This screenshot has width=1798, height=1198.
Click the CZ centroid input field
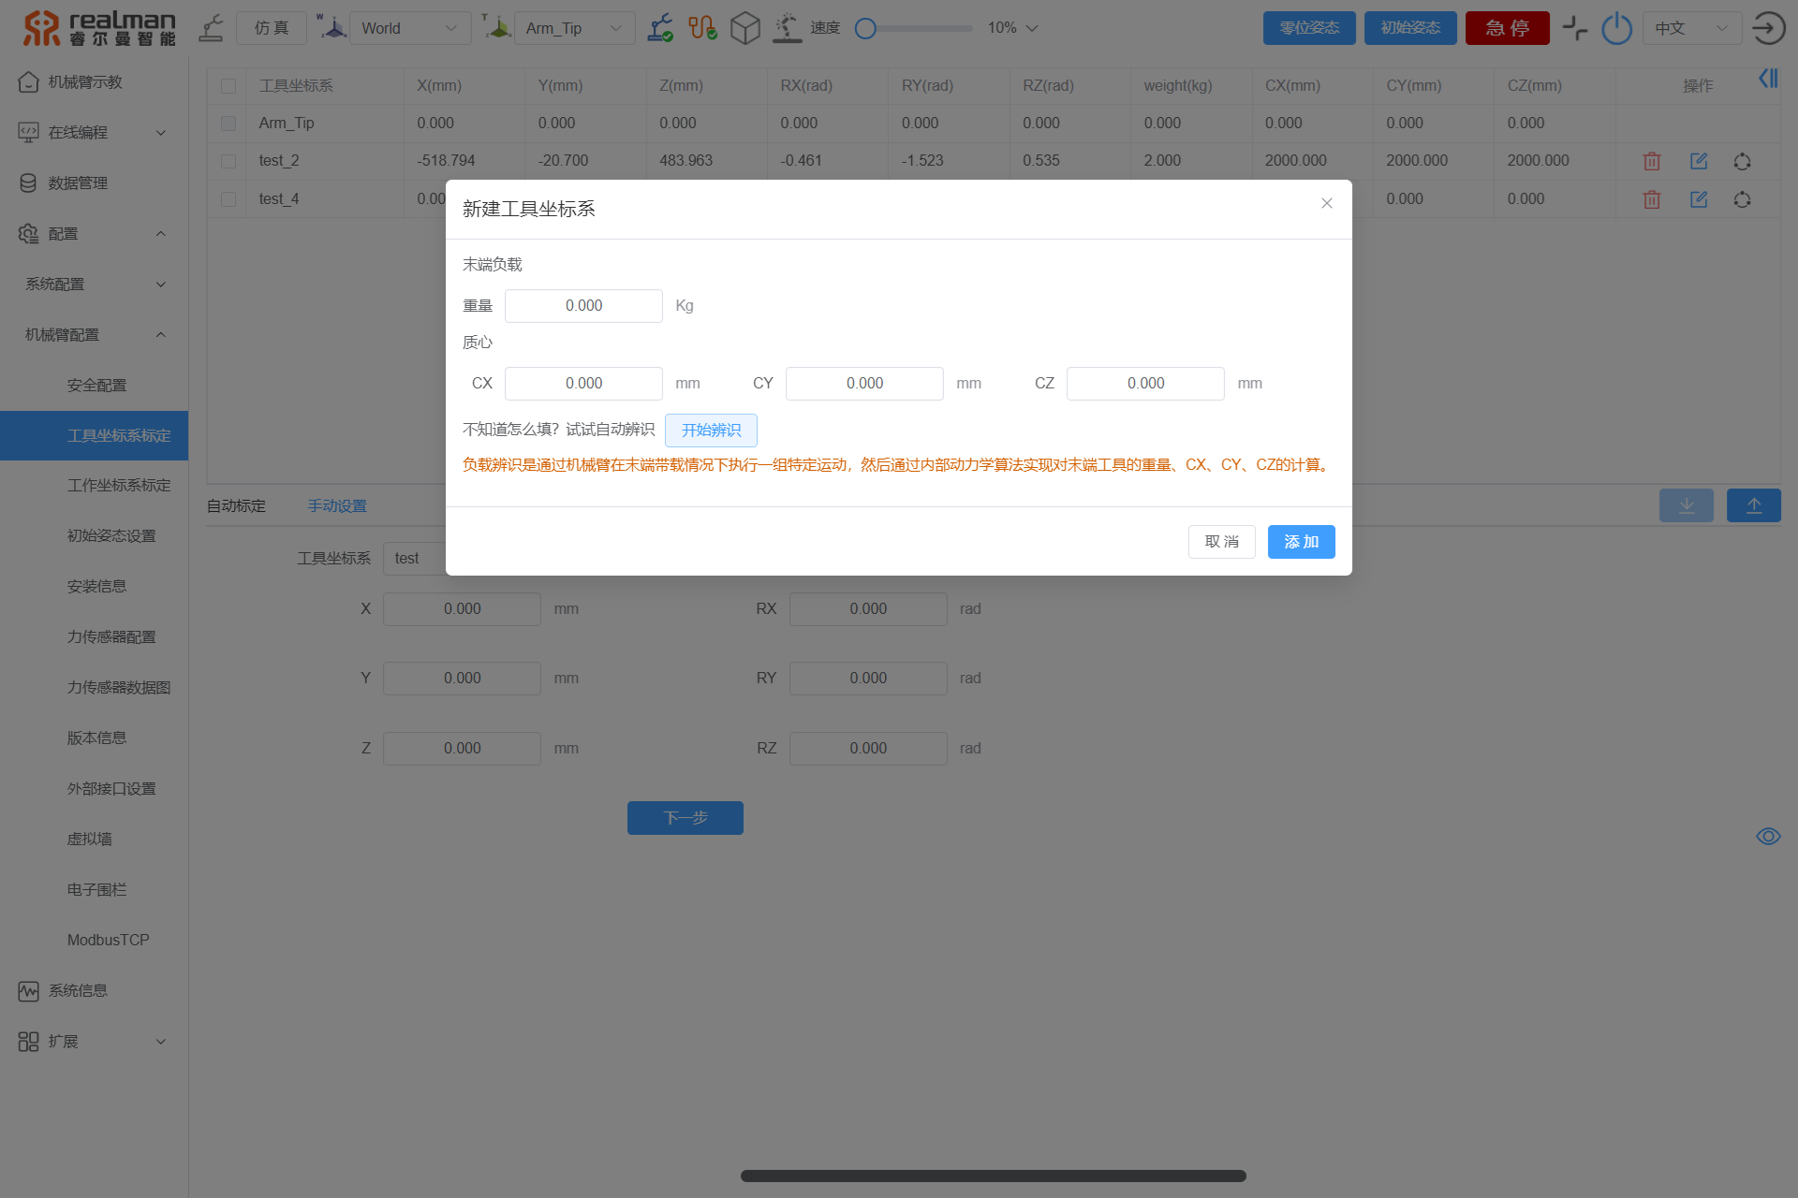[x=1145, y=384]
